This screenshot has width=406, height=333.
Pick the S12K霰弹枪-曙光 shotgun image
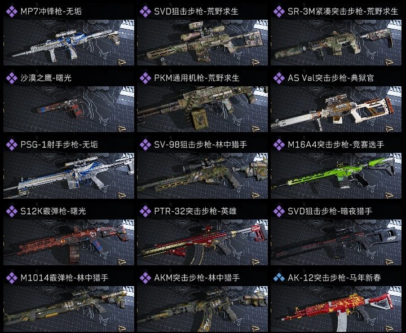tap(69, 242)
